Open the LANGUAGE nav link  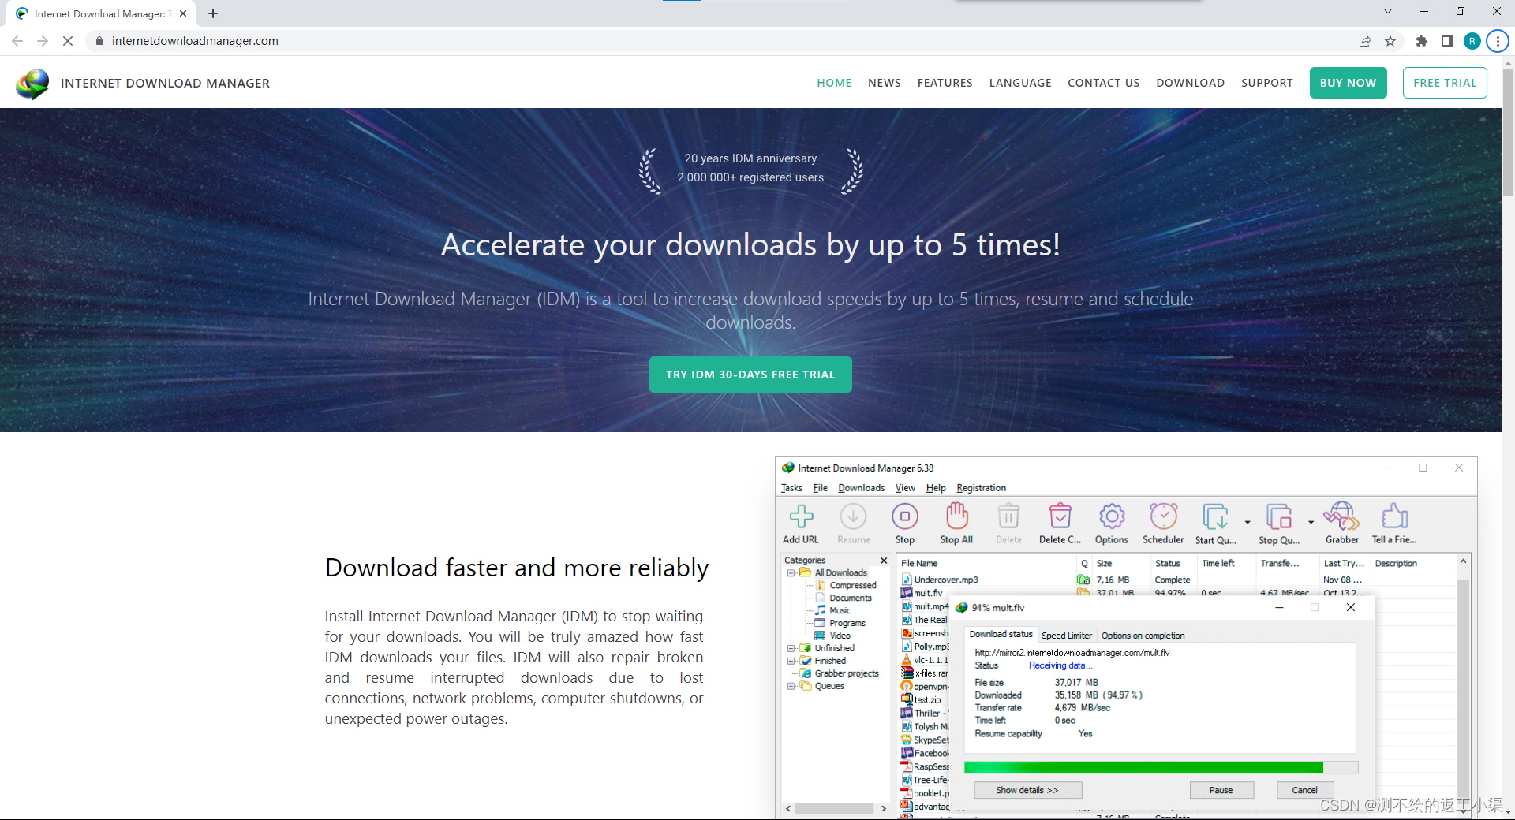(1020, 83)
